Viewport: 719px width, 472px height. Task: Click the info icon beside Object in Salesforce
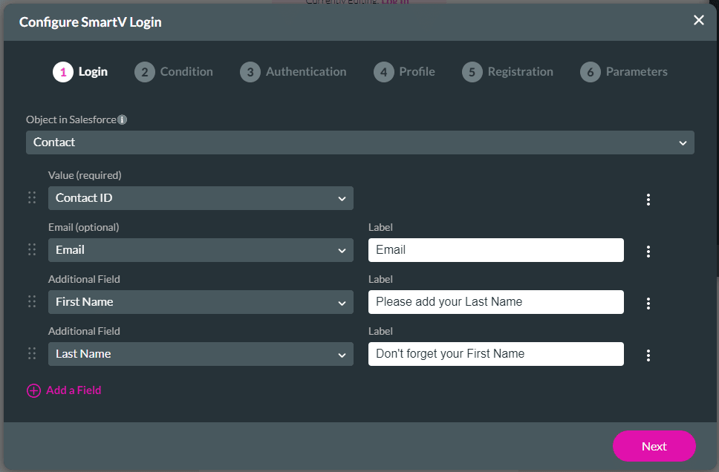(x=123, y=119)
